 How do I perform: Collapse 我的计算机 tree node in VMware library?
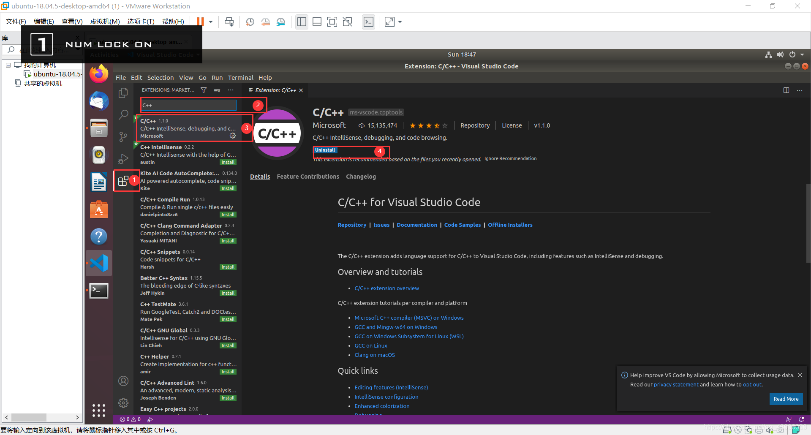click(8, 65)
